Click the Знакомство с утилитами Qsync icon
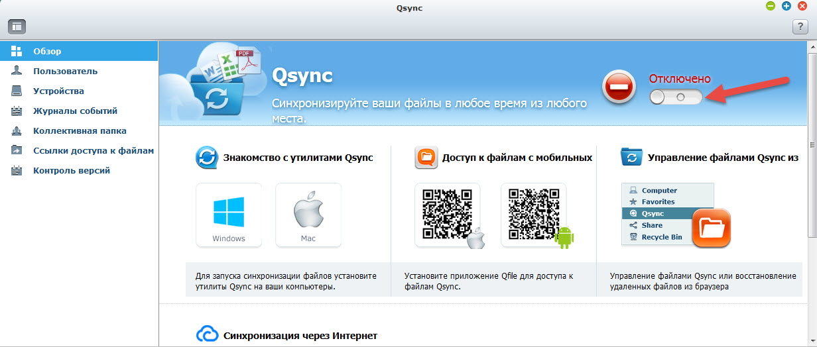Screen dimensions: 817x347 207,158
